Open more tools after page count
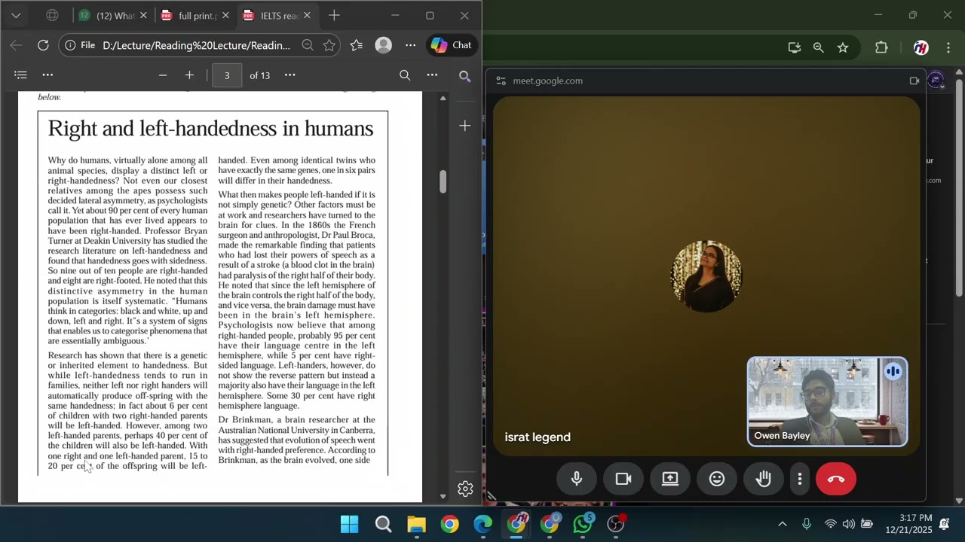Image resolution: width=965 pixels, height=542 pixels. click(289, 75)
